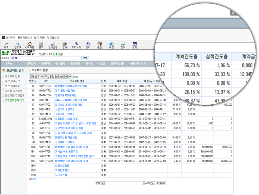
Task: Open 옵션 options icon
Action: click(99, 44)
